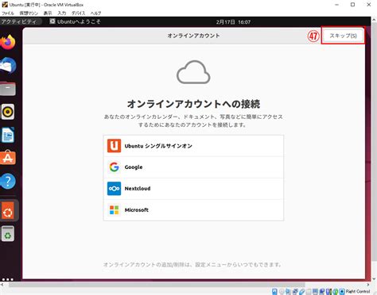377x295 pixels.
Task: Open the ファイル menu in VirtualBox
Action: tap(8, 13)
